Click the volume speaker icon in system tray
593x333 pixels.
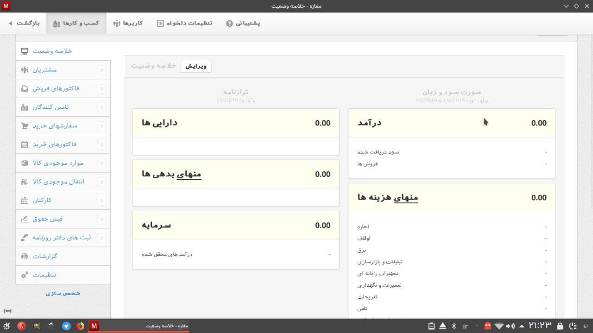[511, 326]
